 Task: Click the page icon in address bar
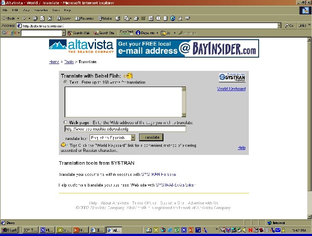pos(19,26)
